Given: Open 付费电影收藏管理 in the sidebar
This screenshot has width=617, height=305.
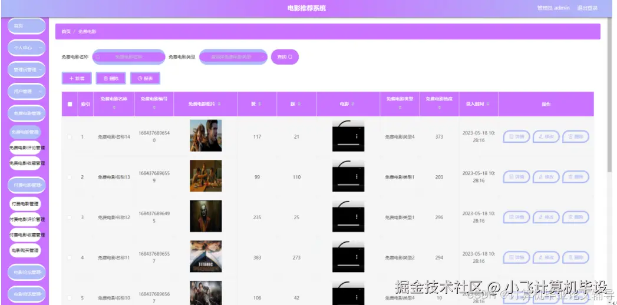Looking at the screenshot, I should pos(27,234).
